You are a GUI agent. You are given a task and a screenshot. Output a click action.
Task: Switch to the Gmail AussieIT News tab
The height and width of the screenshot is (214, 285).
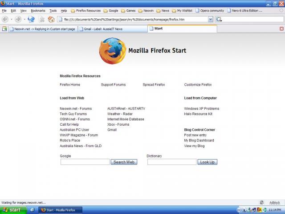(x=113, y=29)
